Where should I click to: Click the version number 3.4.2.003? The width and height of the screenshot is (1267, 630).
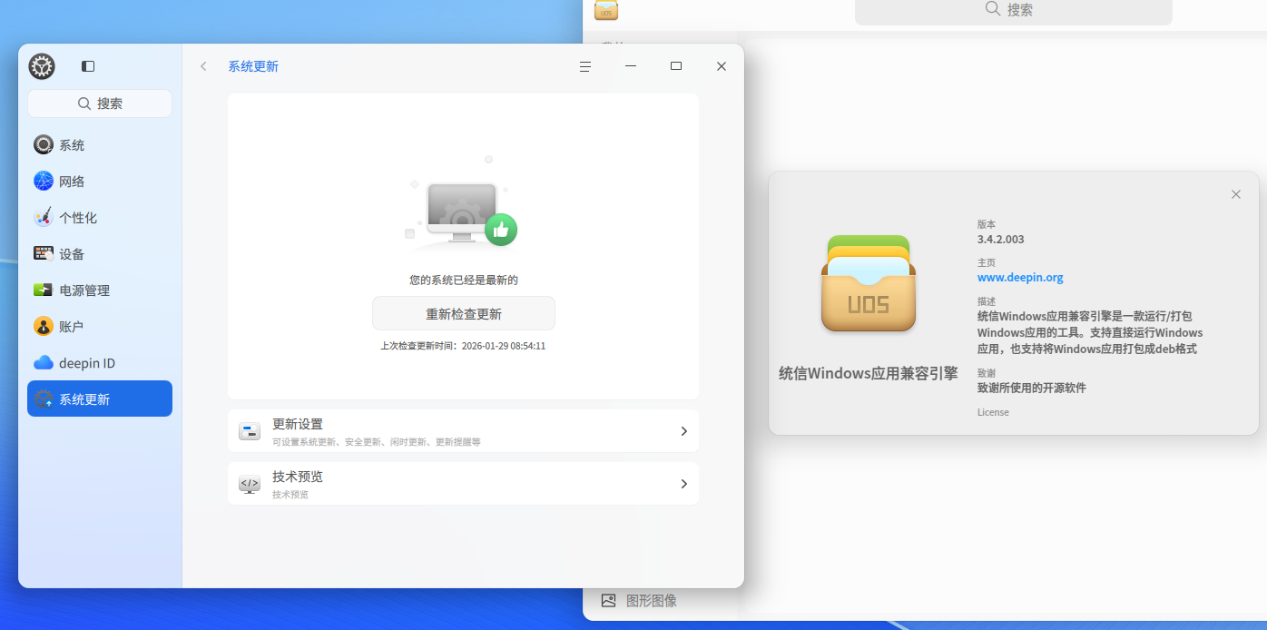[x=1001, y=240]
